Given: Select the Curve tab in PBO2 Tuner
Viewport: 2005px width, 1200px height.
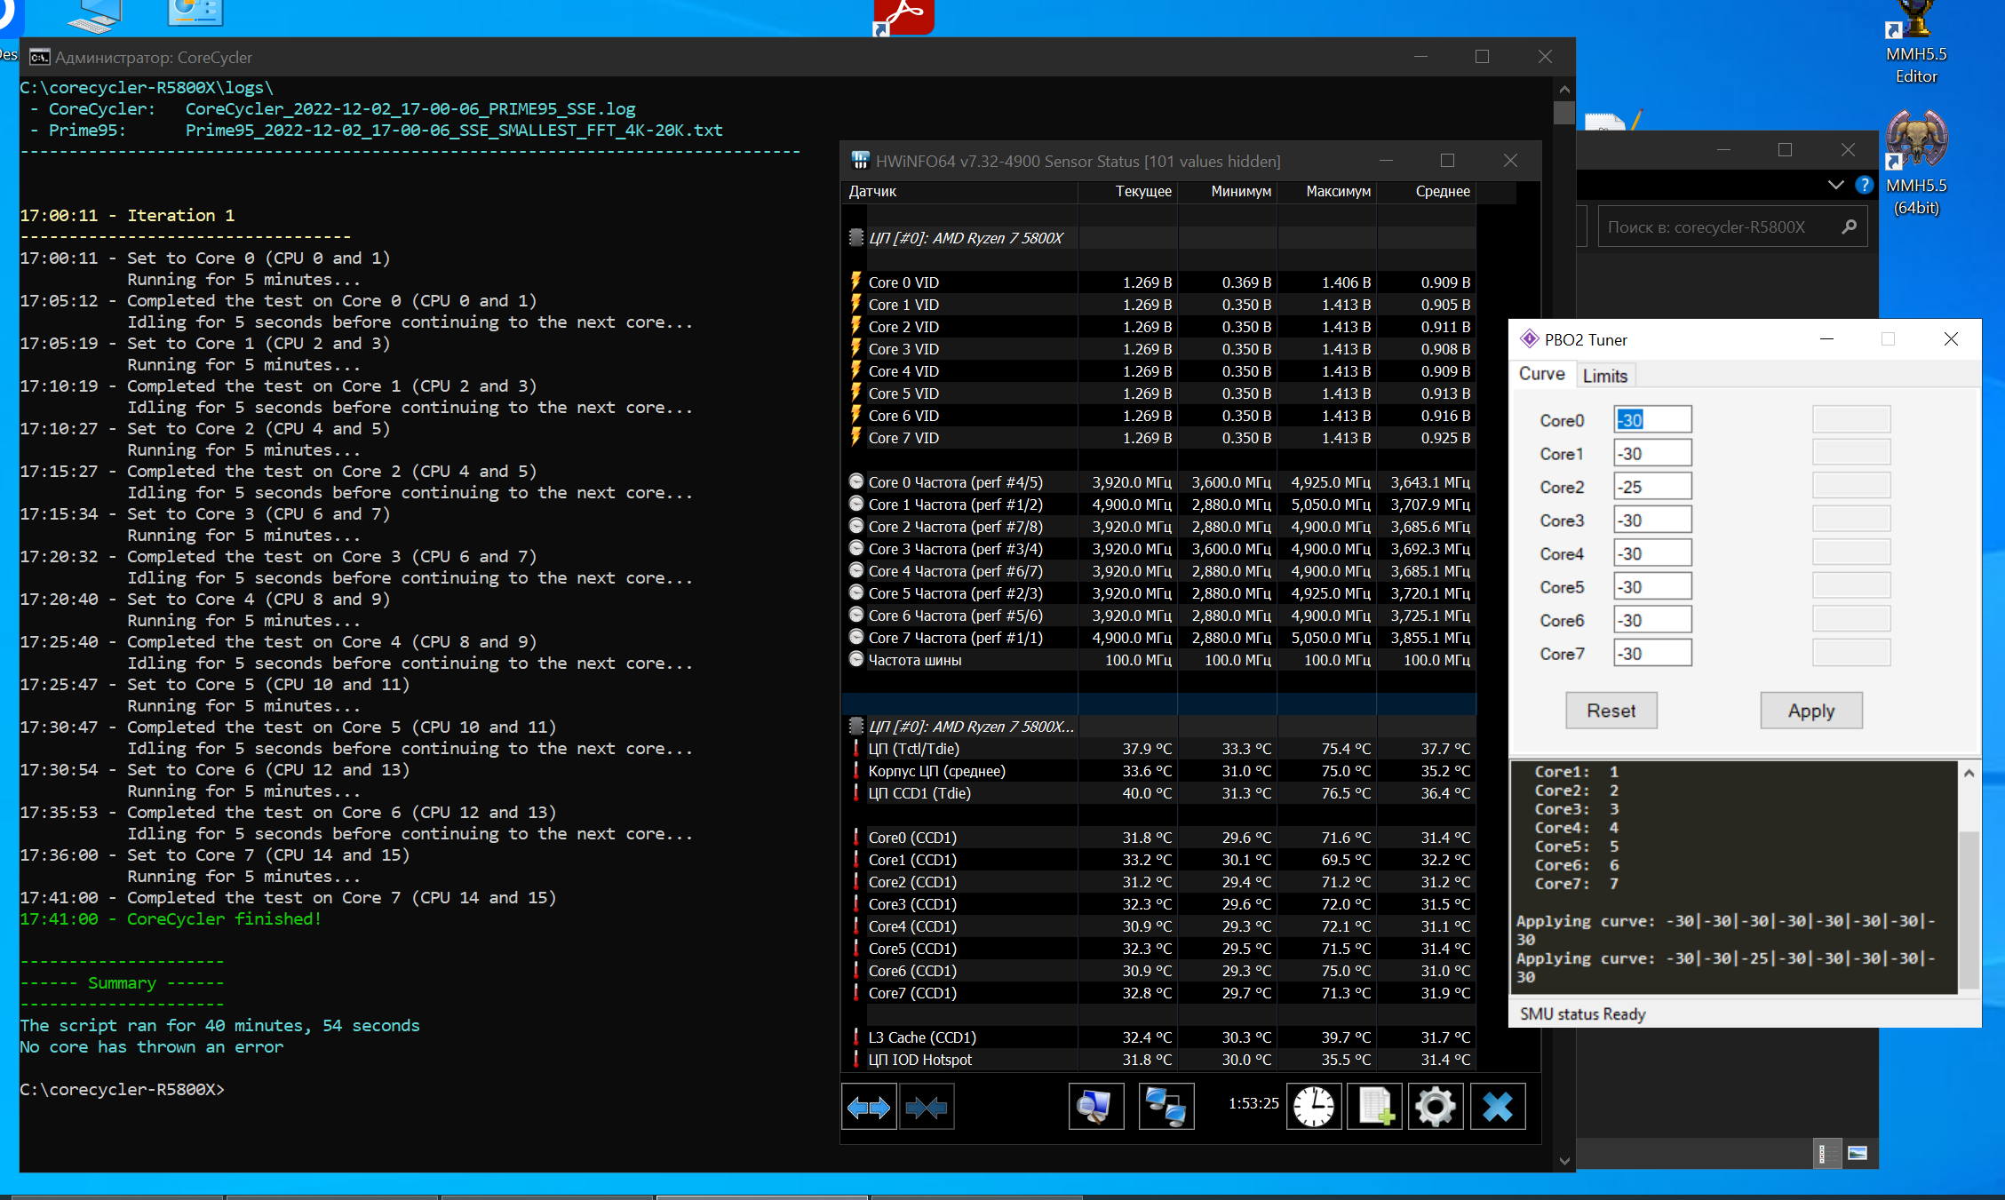Looking at the screenshot, I should (1541, 374).
